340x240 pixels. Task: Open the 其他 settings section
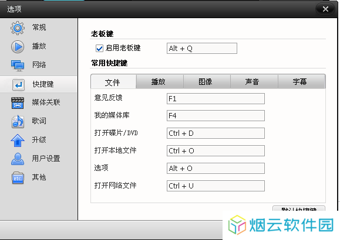pyautogui.click(x=39, y=177)
